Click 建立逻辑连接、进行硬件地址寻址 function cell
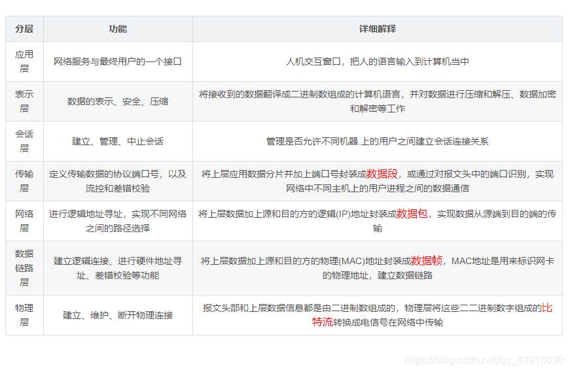The width and height of the screenshot is (570, 372). (x=118, y=268)
